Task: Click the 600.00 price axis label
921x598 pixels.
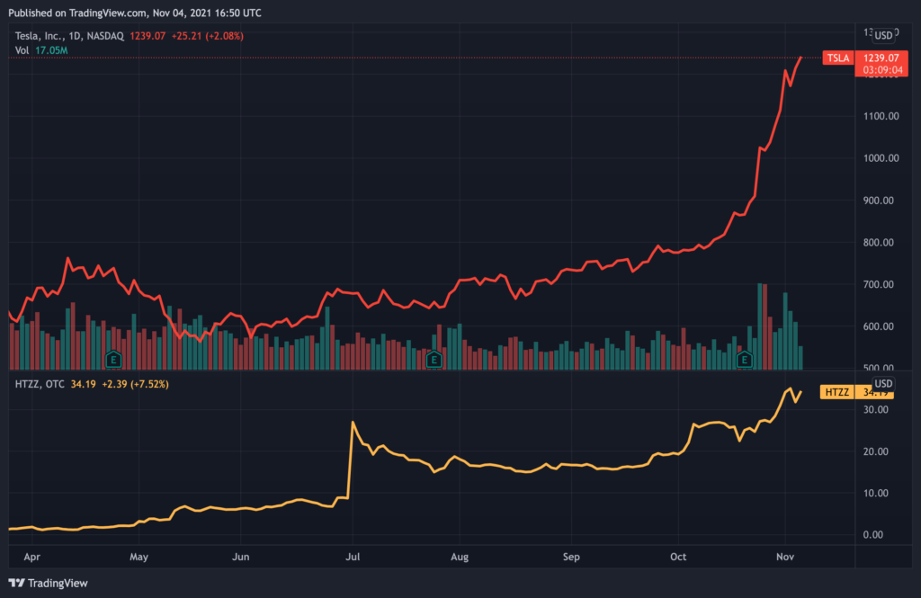Action: coord(878,326)
